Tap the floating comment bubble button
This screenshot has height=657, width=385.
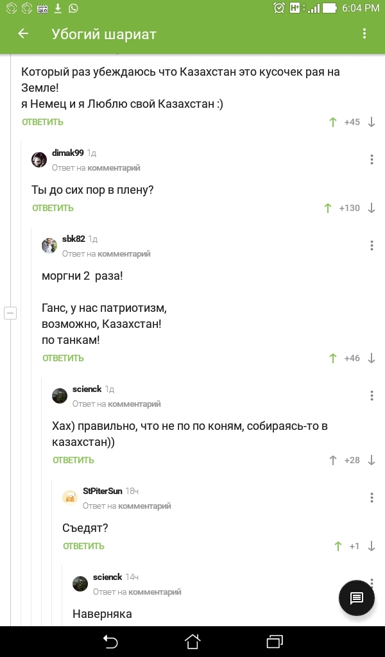point(356,598)
